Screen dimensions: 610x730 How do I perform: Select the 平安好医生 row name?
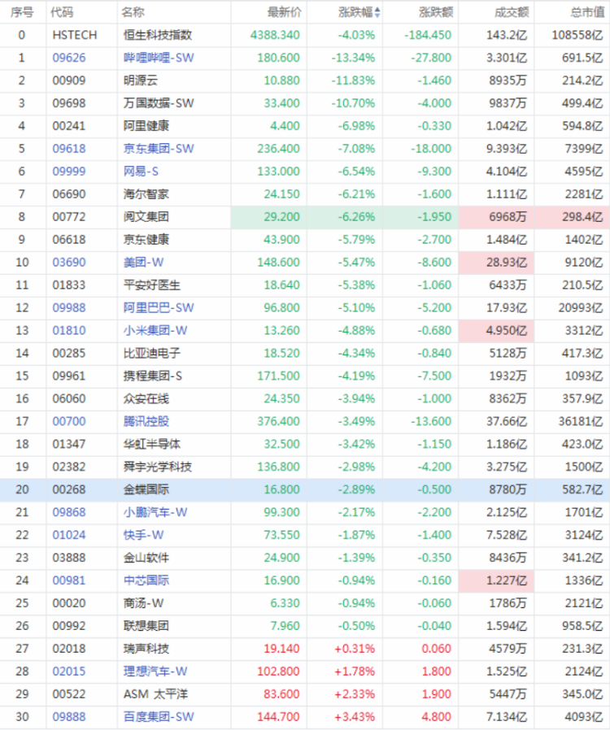(152, 285)
